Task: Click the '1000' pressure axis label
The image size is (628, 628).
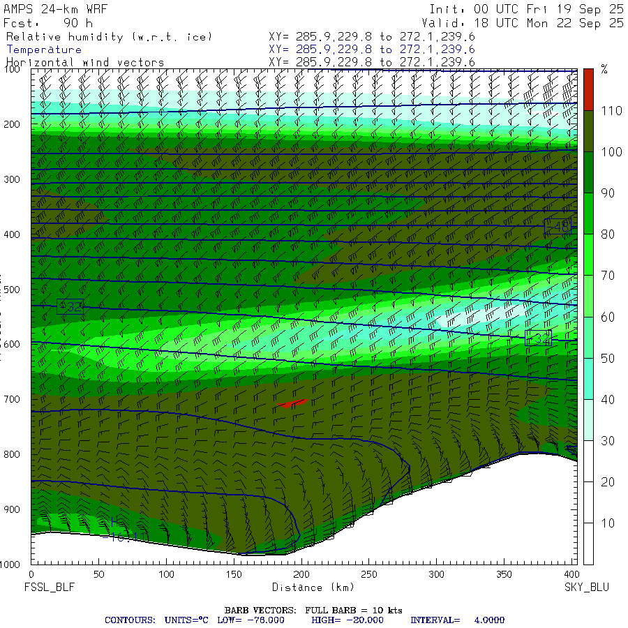Action: click(x=10, y=565)
